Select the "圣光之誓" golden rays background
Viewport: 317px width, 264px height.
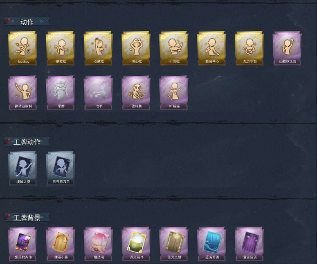pyautogui.click(x=173, y=244)
